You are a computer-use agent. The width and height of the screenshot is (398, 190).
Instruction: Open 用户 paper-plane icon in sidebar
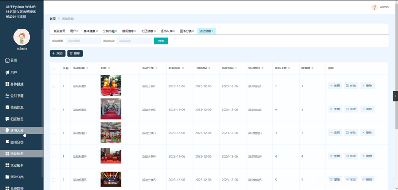(x=7, y=72)
